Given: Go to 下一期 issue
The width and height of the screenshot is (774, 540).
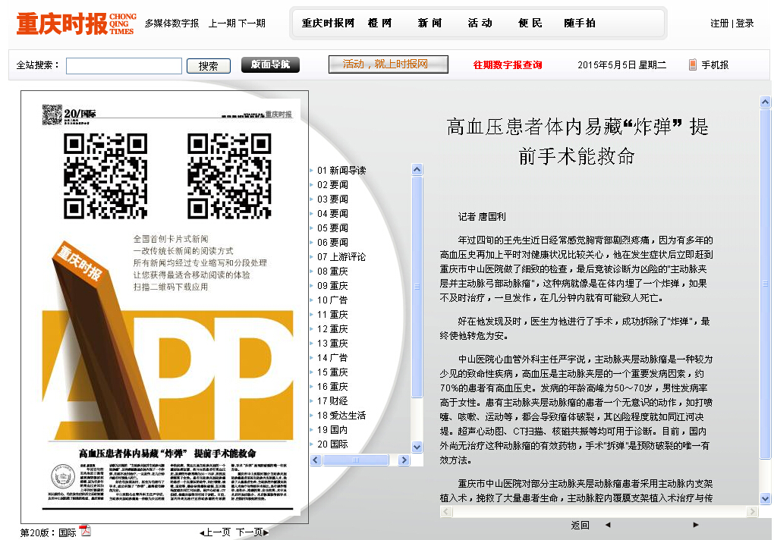Looking at the screenshot, I should pyautogui.click(x=252, y=24).
